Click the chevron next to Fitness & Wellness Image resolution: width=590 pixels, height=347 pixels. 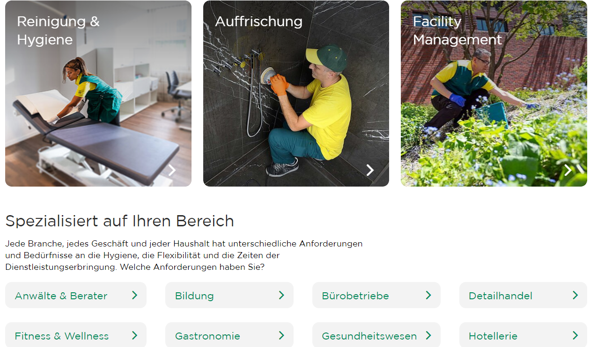tap(134, 335)
